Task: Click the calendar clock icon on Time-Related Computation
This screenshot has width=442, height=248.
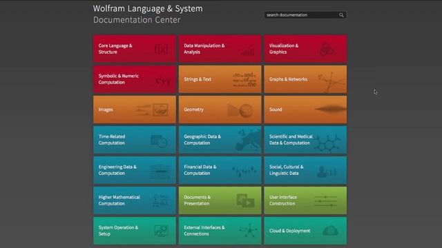Action: pos(159,141)
